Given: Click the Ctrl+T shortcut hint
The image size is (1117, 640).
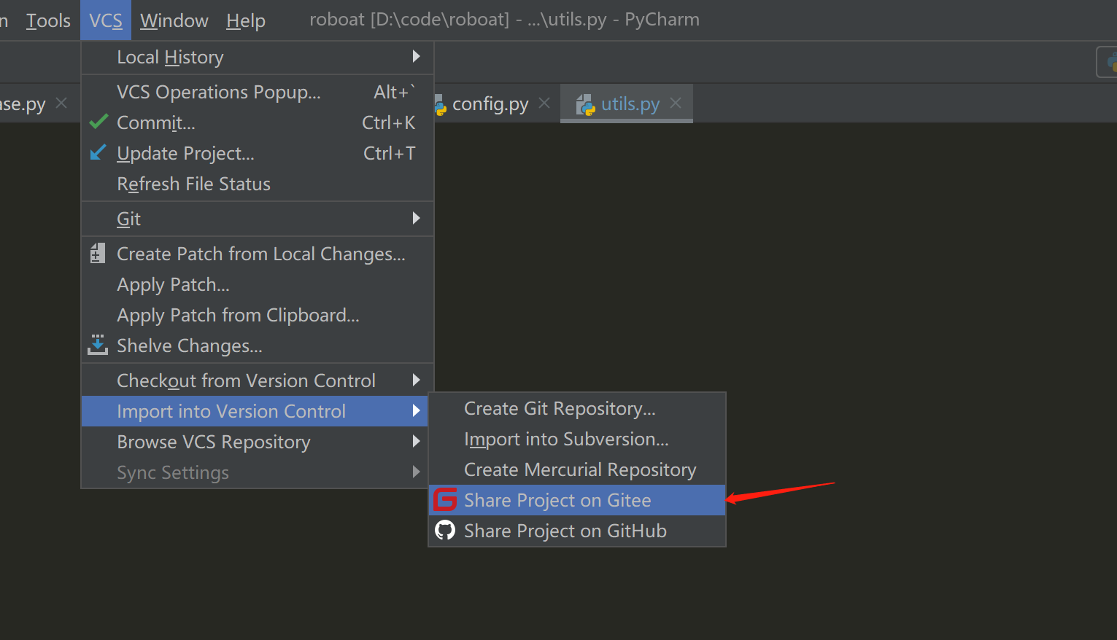Looking at the screenshot, I should click(x=390, y=153).
